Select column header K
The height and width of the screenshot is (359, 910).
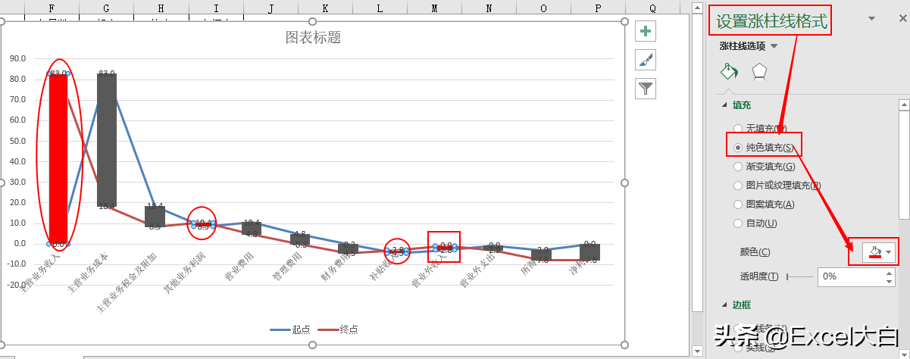pos(325,8)
